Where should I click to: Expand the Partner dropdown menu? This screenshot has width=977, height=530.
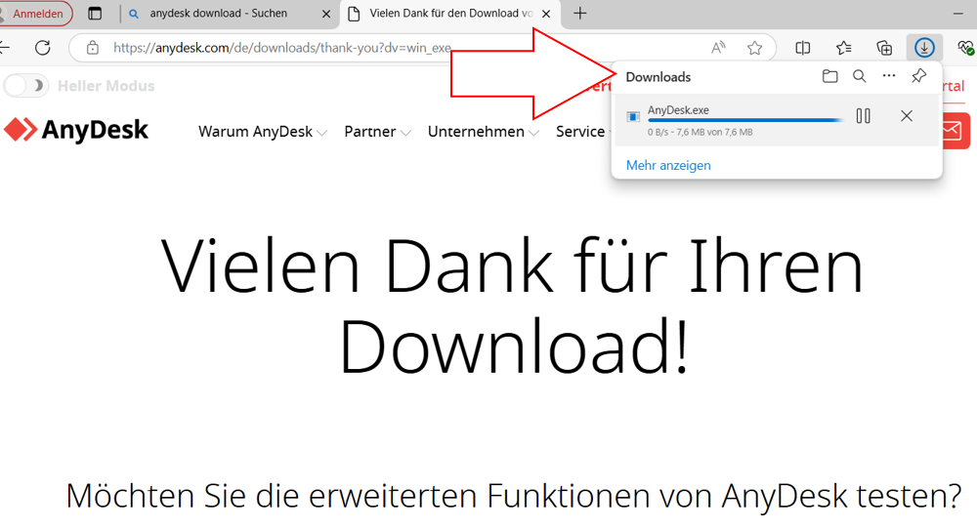click(x=377, y=132)
